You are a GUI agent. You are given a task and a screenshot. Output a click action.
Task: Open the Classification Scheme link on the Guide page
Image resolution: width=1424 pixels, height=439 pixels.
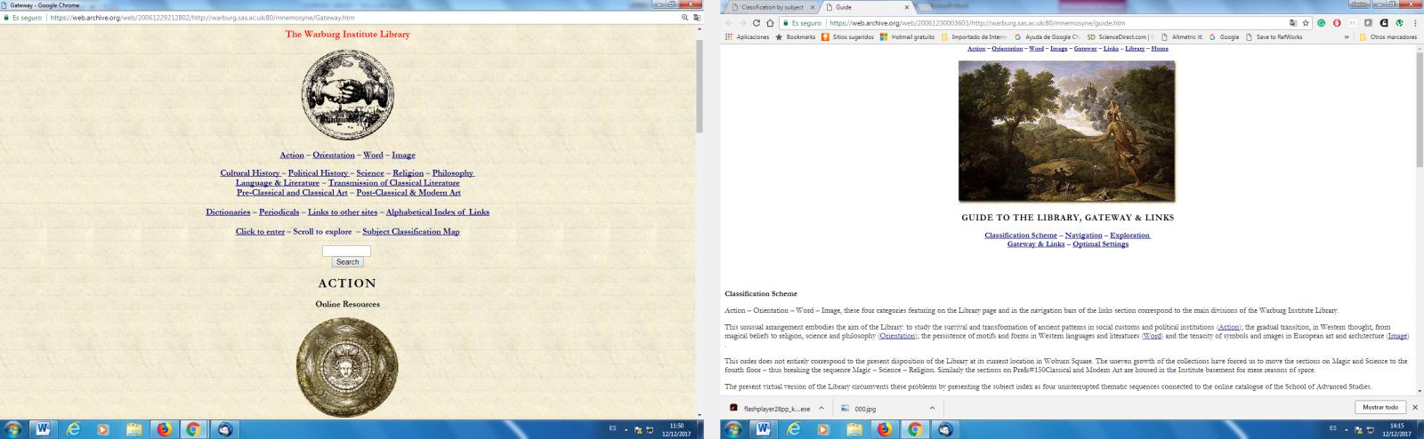tap(1021, 235)
